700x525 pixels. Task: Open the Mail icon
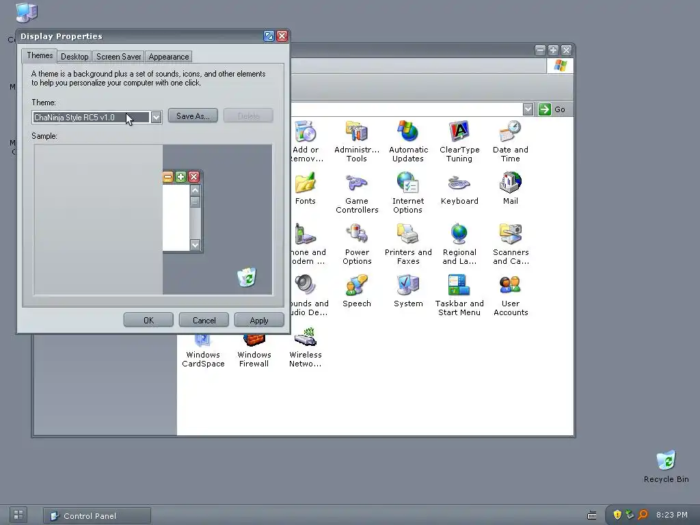[510, 183]
